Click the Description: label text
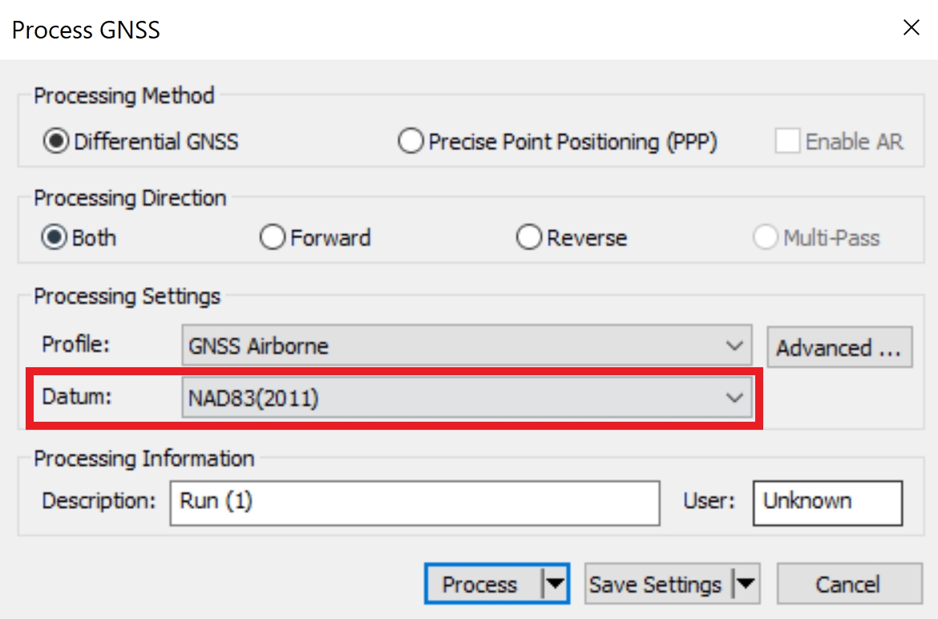The image size is (938, 619). [99, 501]
